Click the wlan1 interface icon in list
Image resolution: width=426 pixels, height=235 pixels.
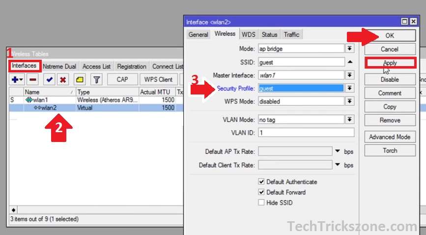coord(28,100)
